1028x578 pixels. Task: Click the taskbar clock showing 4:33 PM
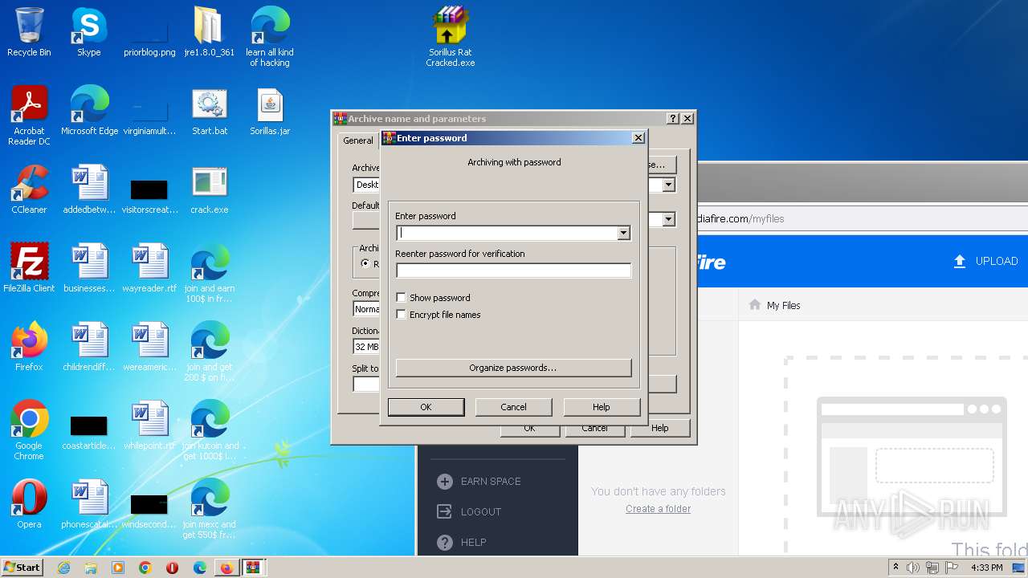(x=987, y=568)
